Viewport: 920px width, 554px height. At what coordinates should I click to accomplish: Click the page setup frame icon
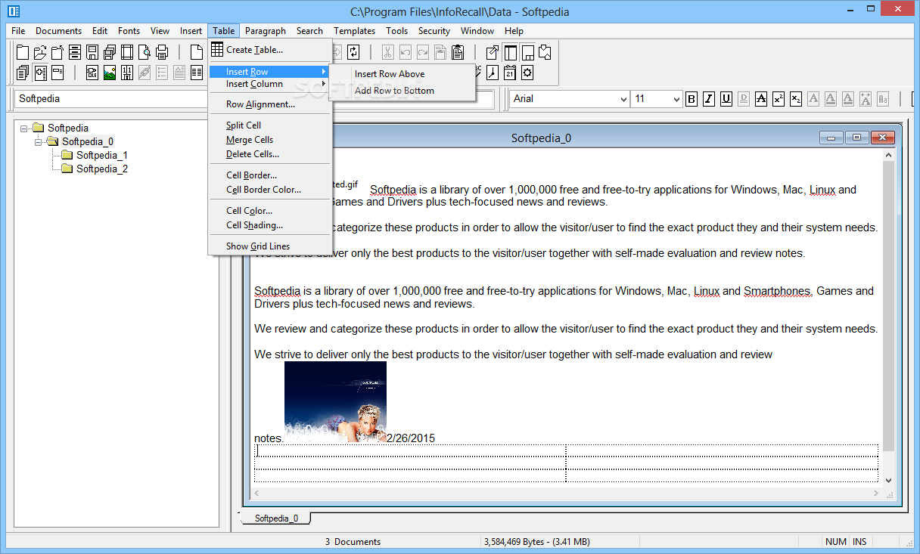click(127, 52)
